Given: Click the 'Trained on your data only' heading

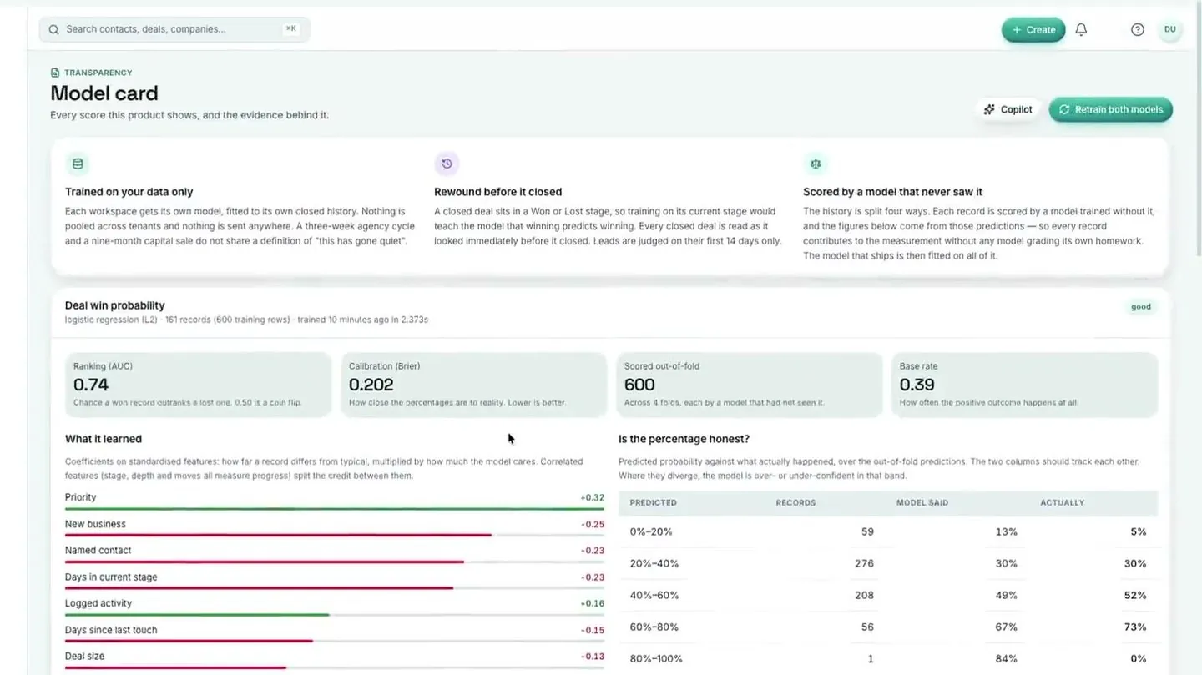Looking at the screenshot, I should pyautogui.click(x=129, y=192).
